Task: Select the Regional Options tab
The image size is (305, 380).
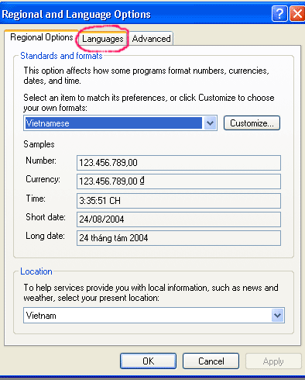Action: 42,37
